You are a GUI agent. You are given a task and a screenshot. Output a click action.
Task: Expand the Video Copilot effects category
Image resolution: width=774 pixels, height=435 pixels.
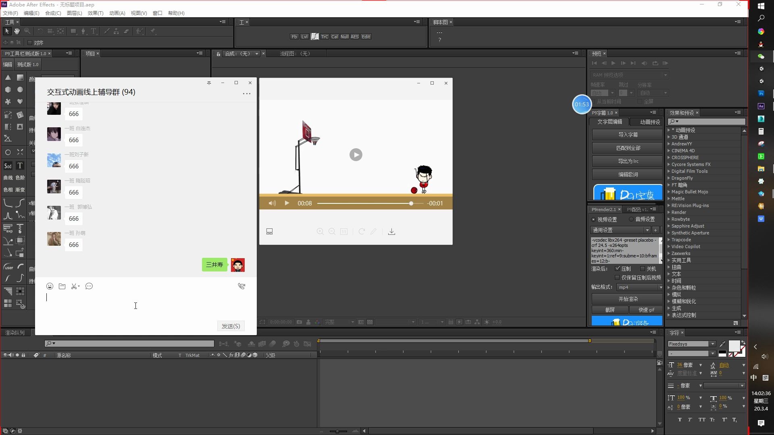click(668, 246)
